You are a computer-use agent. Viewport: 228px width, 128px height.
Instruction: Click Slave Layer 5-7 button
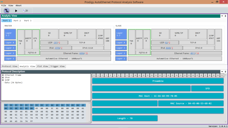tap(121, 34)
